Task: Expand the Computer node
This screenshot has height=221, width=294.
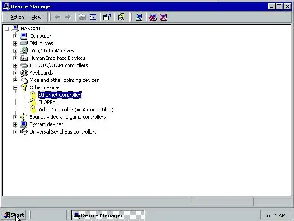Action: click(x=15, y=36)
